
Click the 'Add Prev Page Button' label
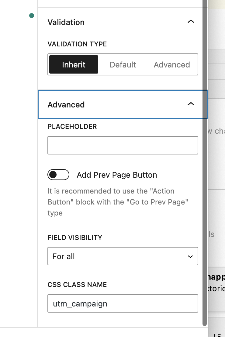click(117, 175)
